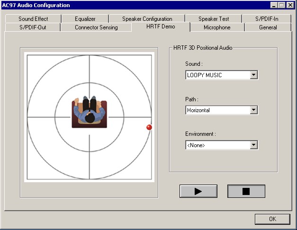Image resolution: width=297 pixels, height=230 pixels.
Task: Switch to the Microphone tab
Action: click(217, 27)
